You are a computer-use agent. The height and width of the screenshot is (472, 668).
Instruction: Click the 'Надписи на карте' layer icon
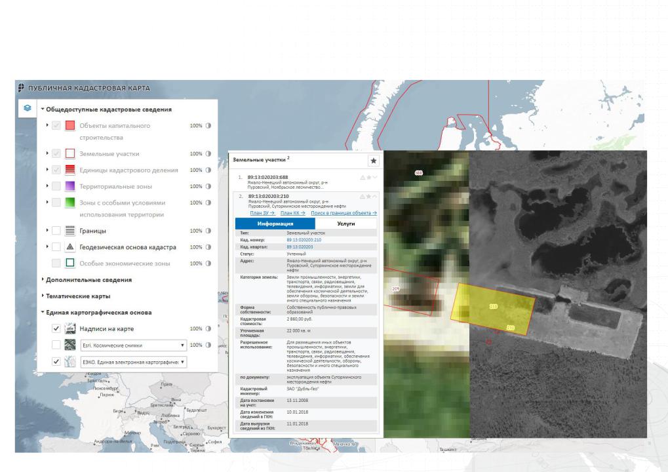pyautogui.click(x=70, y=328)
